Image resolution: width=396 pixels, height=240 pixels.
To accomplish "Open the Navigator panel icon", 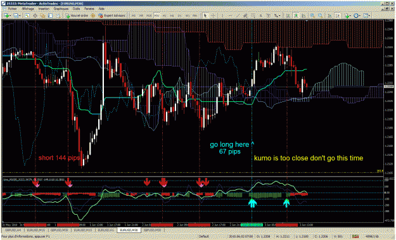I will click(x=42, y=16).
